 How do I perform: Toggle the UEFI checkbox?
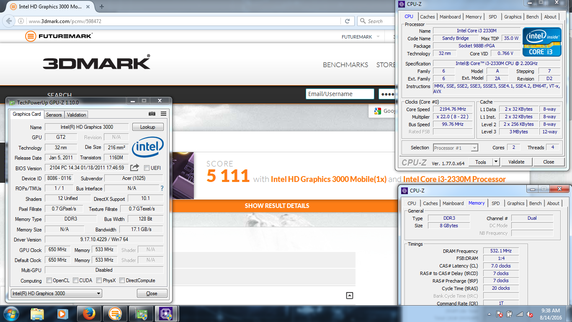(x=147, y=168)
